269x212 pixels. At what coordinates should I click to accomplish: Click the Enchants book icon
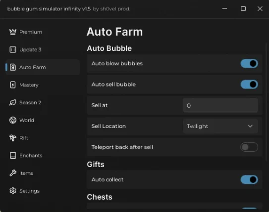[13, 155]
